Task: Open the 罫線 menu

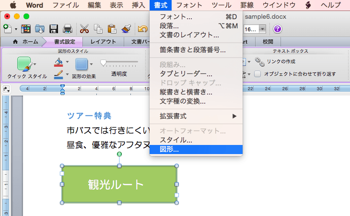Action: point(247,5)
